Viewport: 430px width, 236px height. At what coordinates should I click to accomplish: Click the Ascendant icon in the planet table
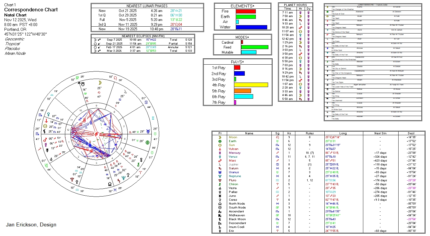pos(220,211)
